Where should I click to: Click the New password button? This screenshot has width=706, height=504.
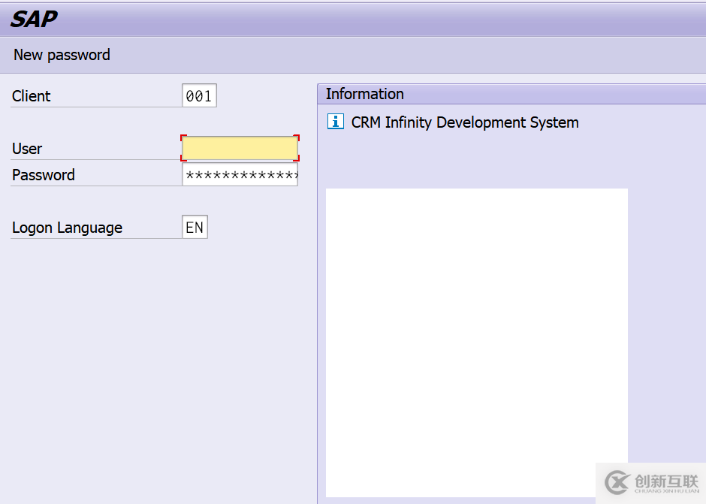click(62, 55)
